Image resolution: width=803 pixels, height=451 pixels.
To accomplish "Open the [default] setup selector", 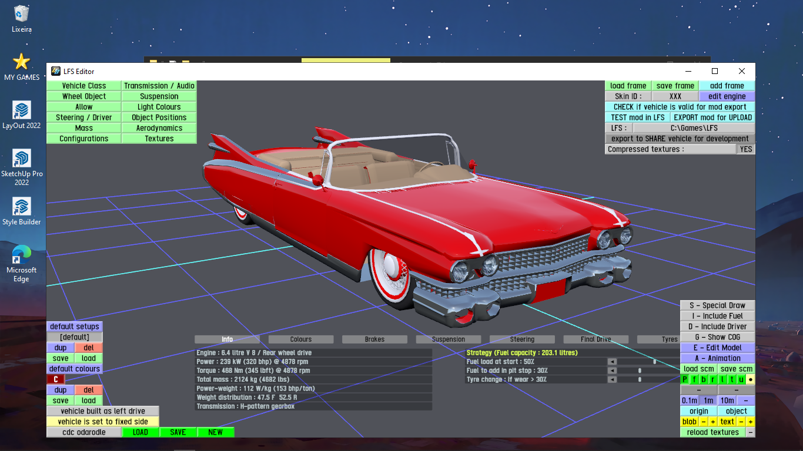I will 75,337.
